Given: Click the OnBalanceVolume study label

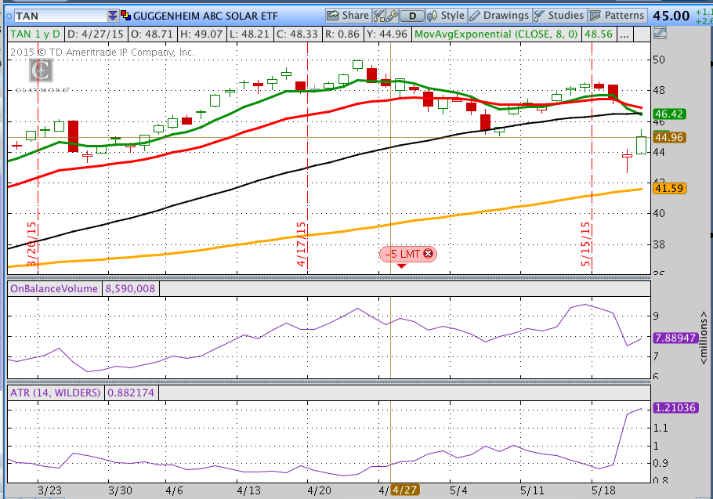Looking at the screenshot, I should pyautogui.click(x=54, y=288).
